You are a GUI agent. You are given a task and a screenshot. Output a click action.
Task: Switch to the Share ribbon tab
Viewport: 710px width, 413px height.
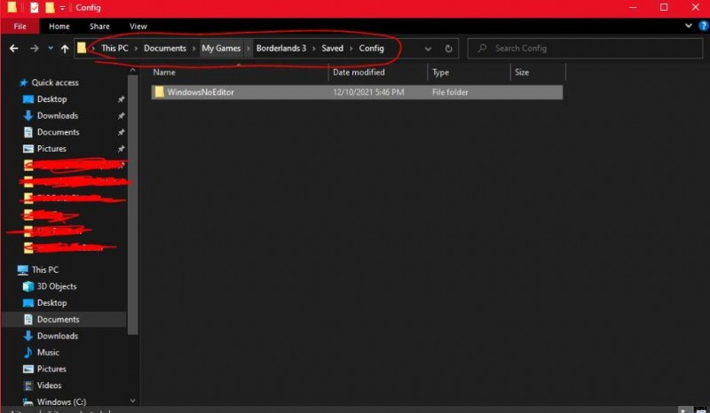coord(99,27)
